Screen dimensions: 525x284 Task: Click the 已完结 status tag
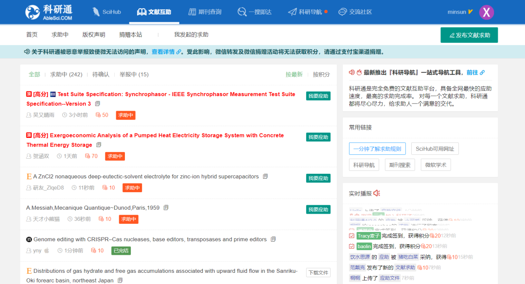121,251
